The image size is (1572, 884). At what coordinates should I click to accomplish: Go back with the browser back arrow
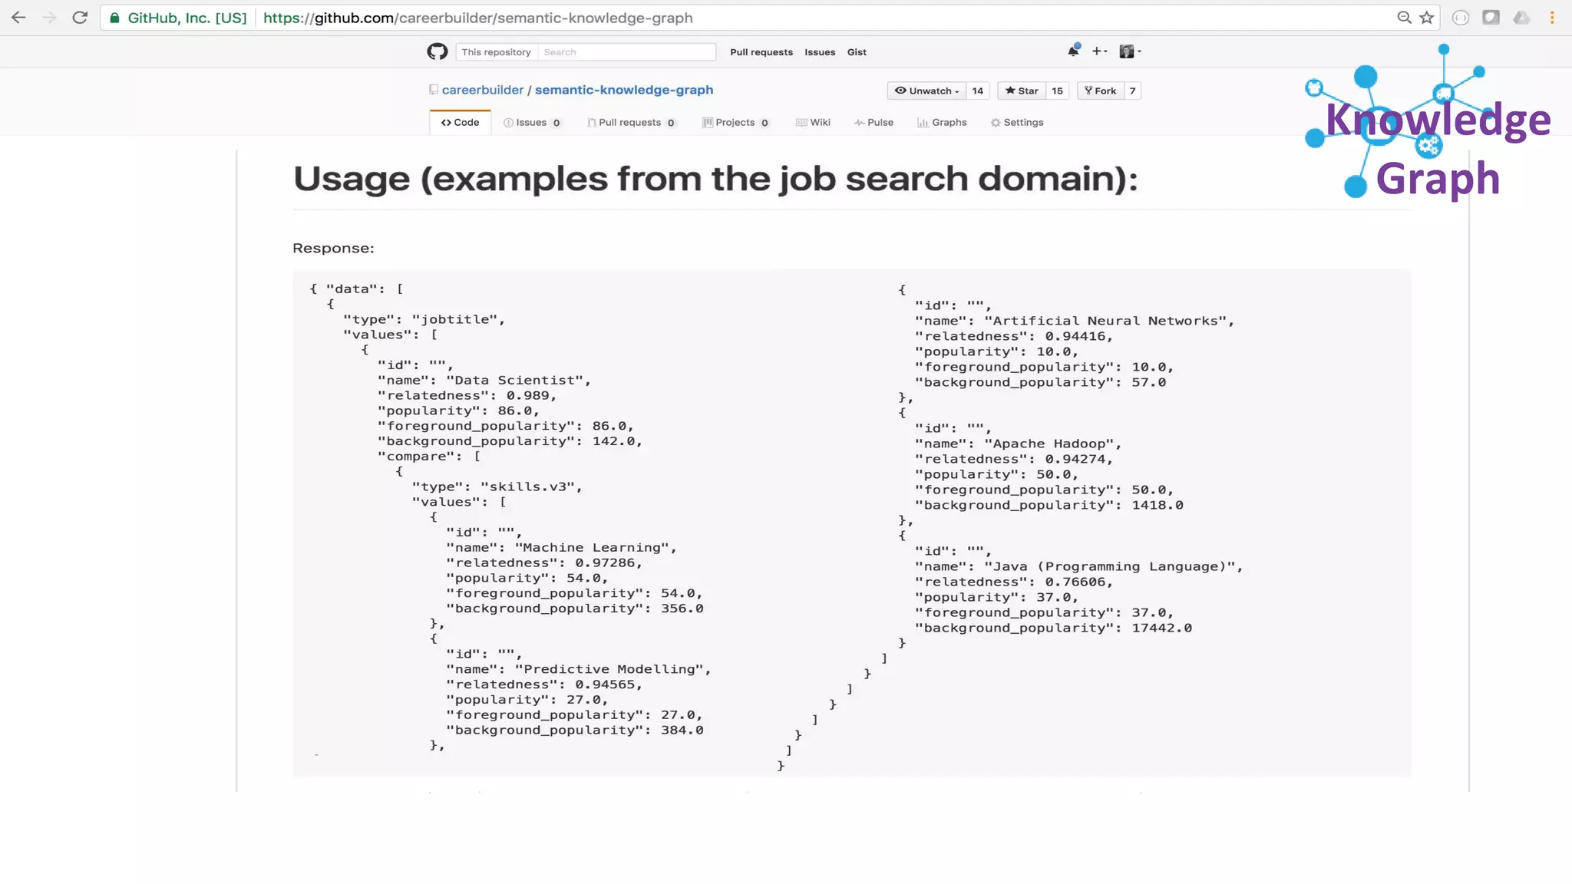[18, 18]
